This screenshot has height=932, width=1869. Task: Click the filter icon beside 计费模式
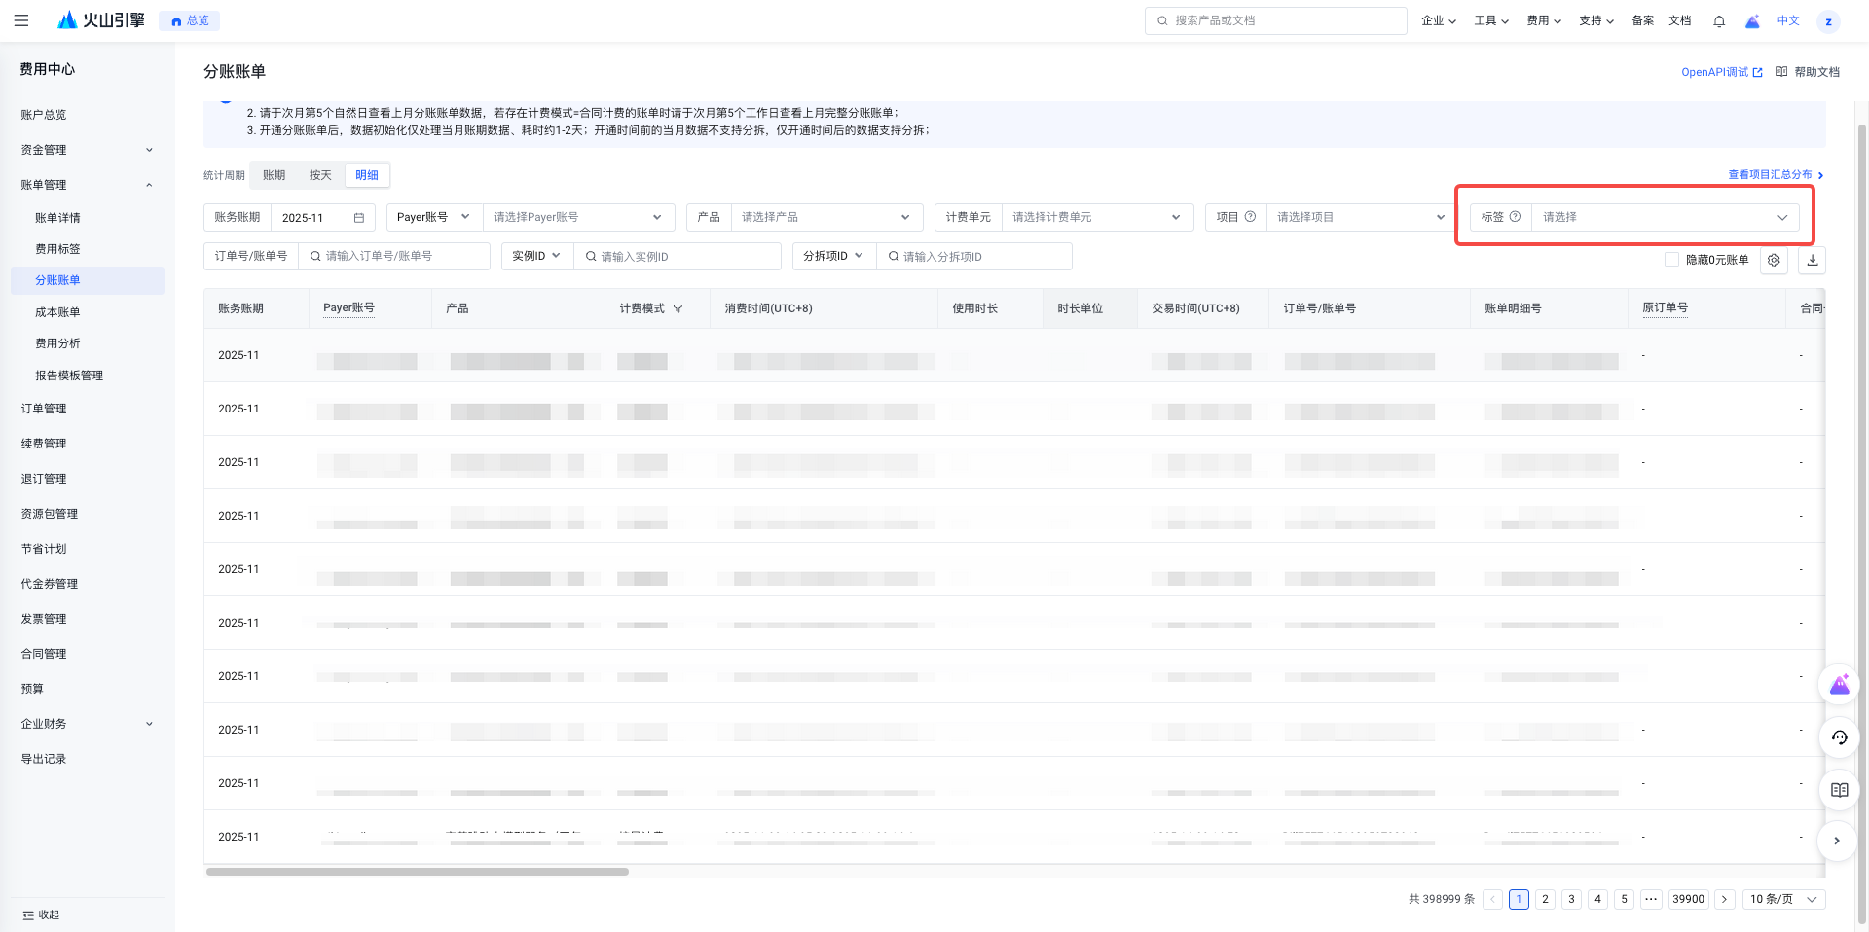click(678, 308)
